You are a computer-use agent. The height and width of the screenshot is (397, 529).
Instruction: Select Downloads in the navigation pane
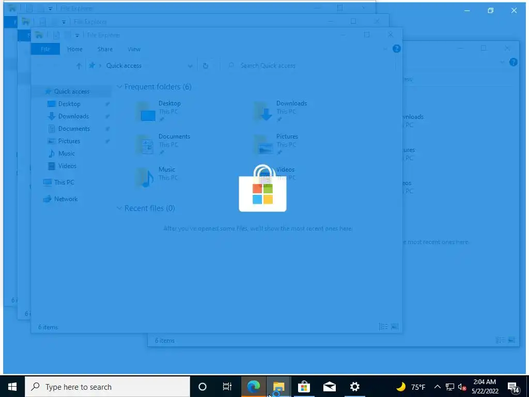tap(73, 116)
